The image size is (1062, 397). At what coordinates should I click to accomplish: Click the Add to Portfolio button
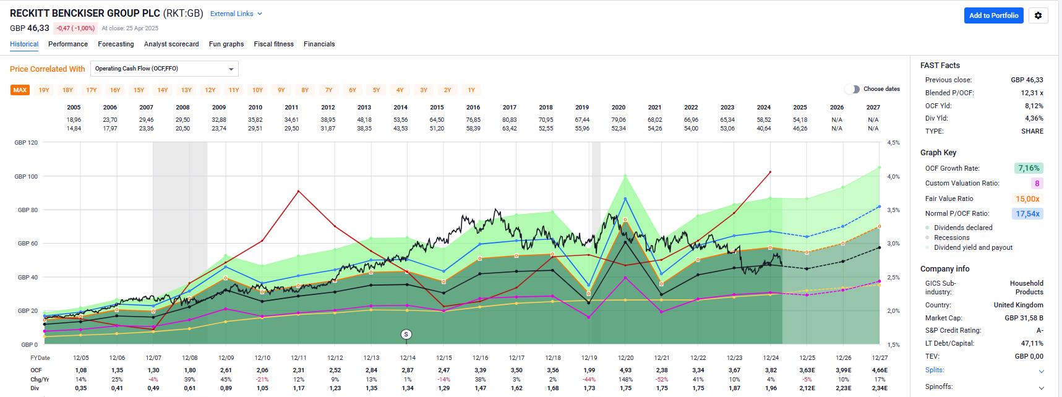click(x=994, y=15)
